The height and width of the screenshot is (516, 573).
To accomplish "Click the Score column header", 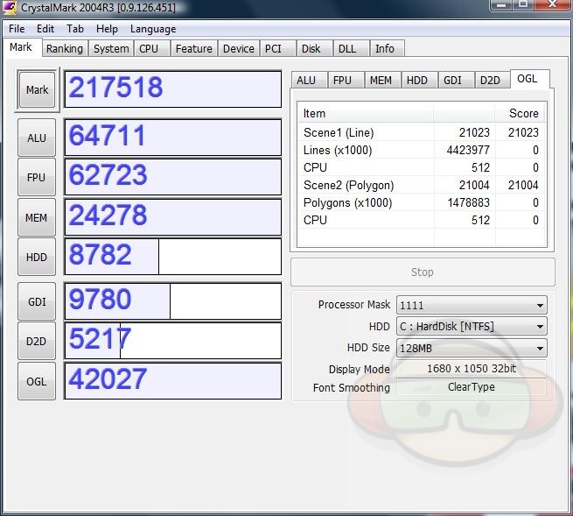I will click(523, 113).
